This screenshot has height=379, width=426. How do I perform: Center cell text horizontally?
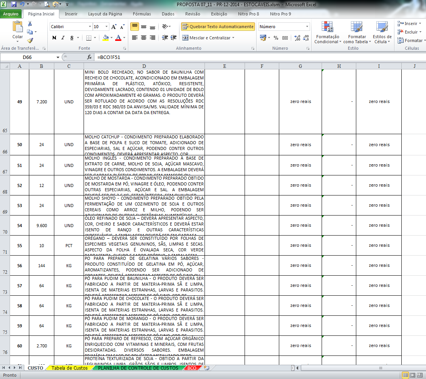[x=143, y=38]
